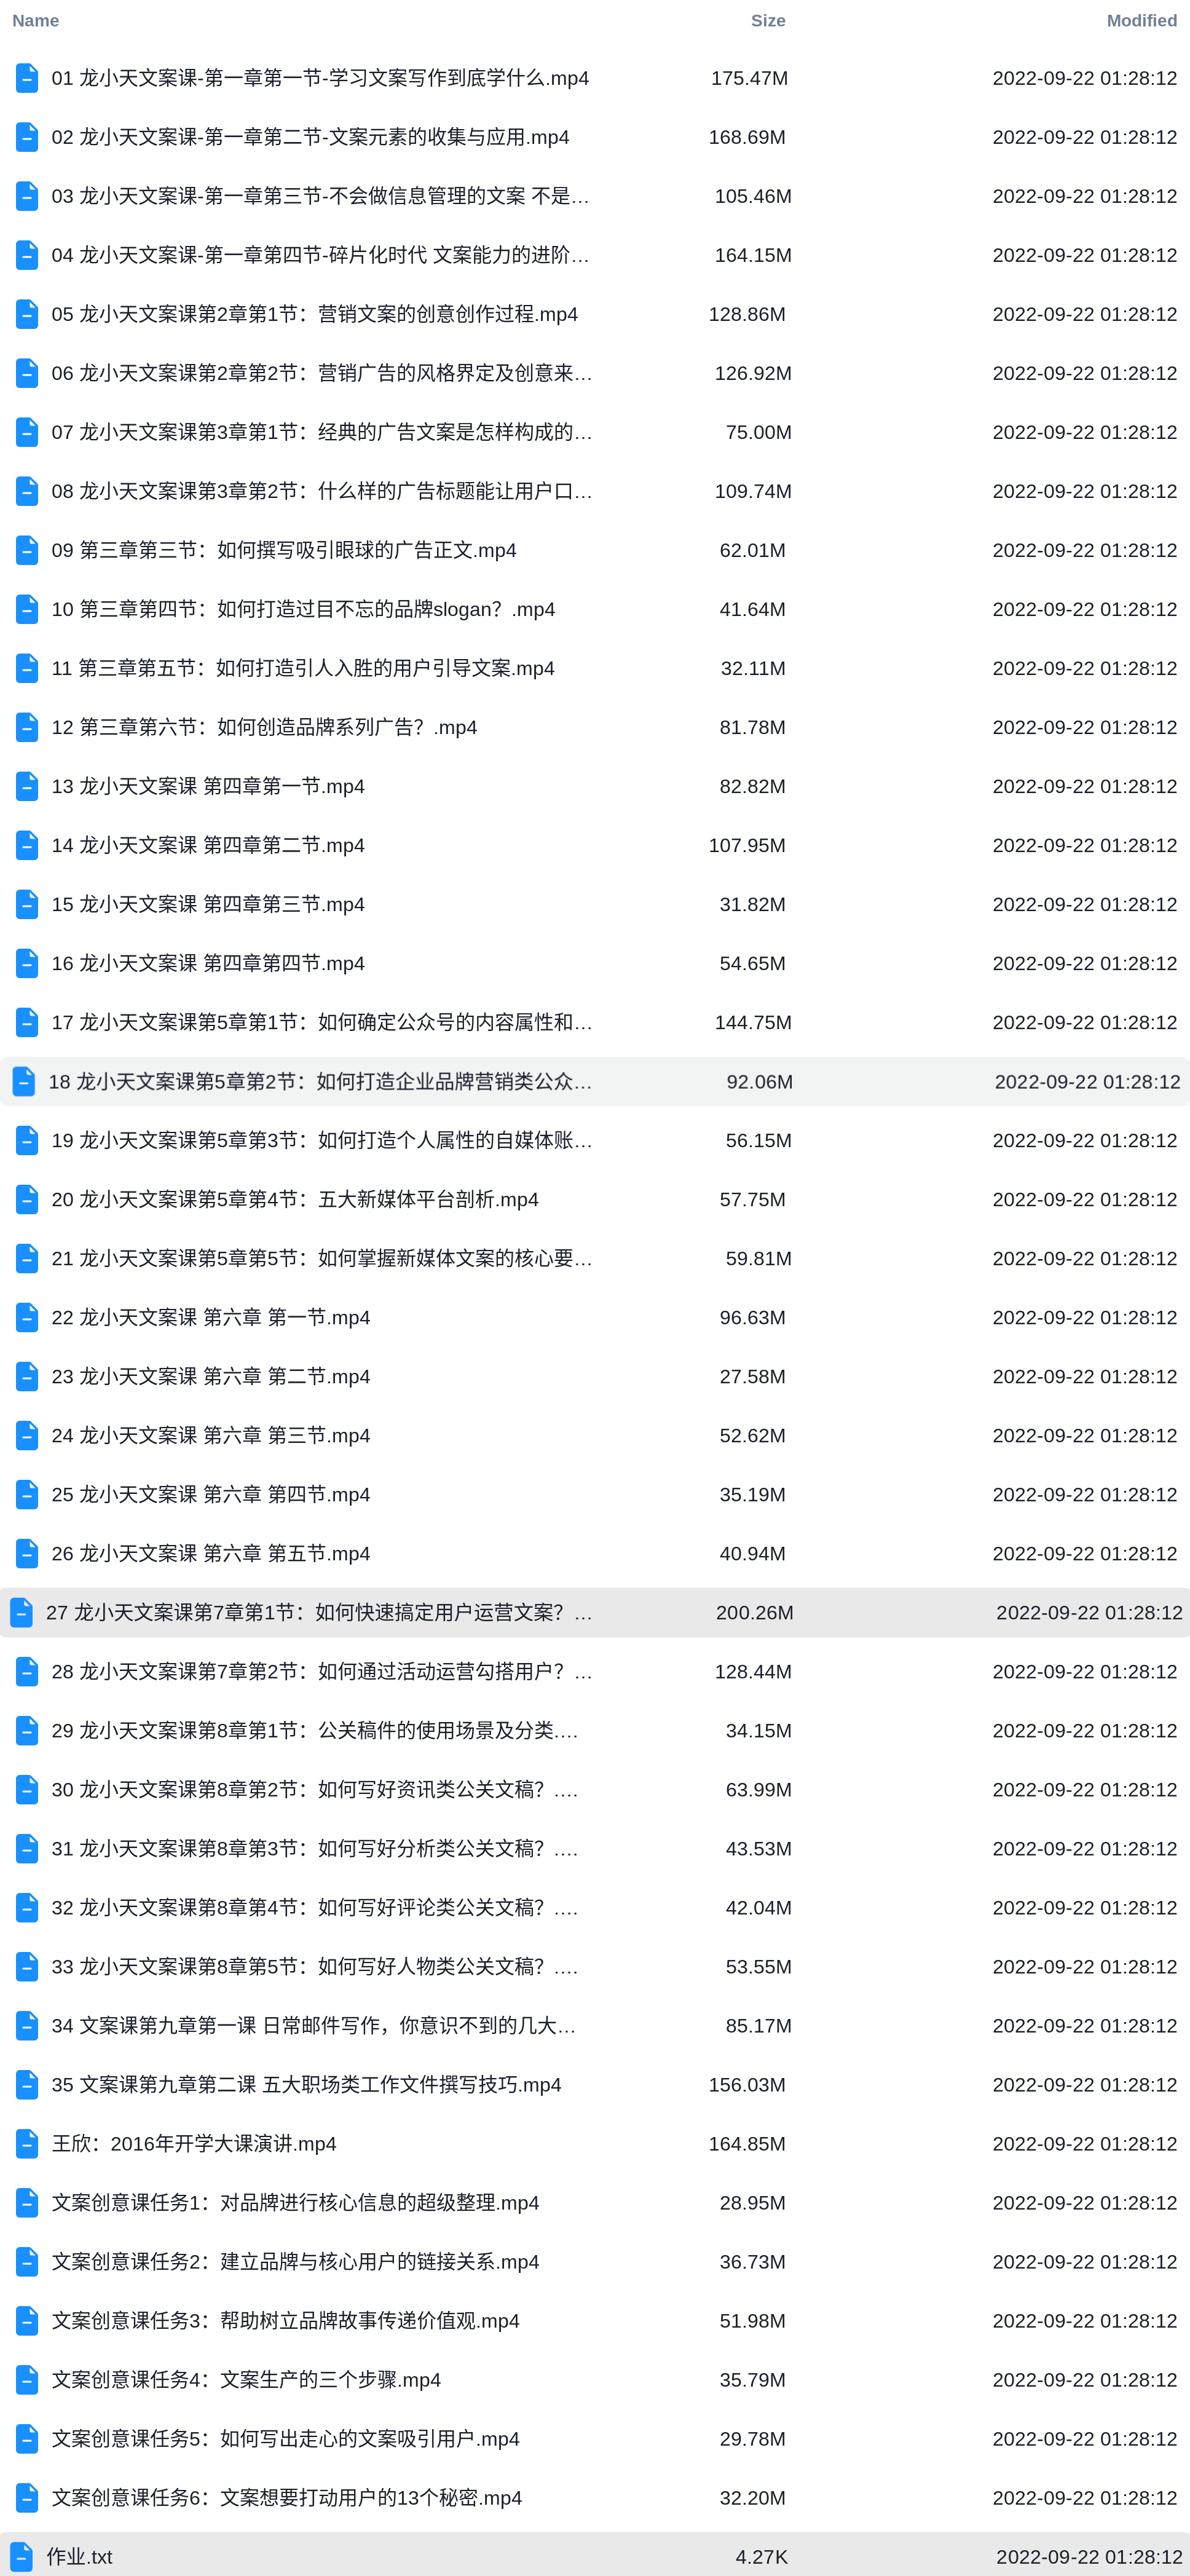Click the file icon beside 03 龙小天文案课

(27, 196)
